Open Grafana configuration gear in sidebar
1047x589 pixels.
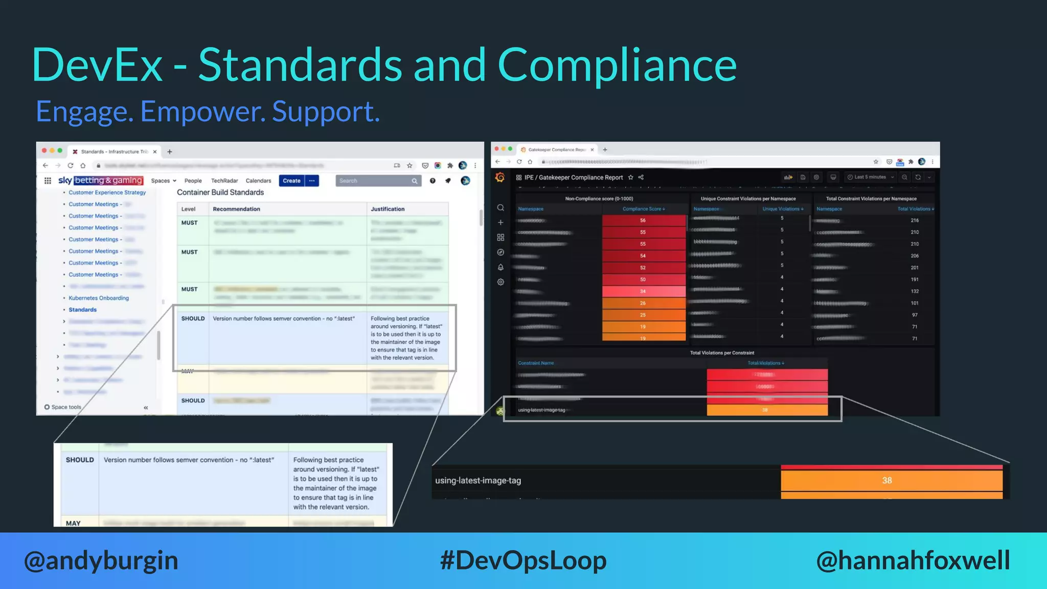click(x=500, y=282)
